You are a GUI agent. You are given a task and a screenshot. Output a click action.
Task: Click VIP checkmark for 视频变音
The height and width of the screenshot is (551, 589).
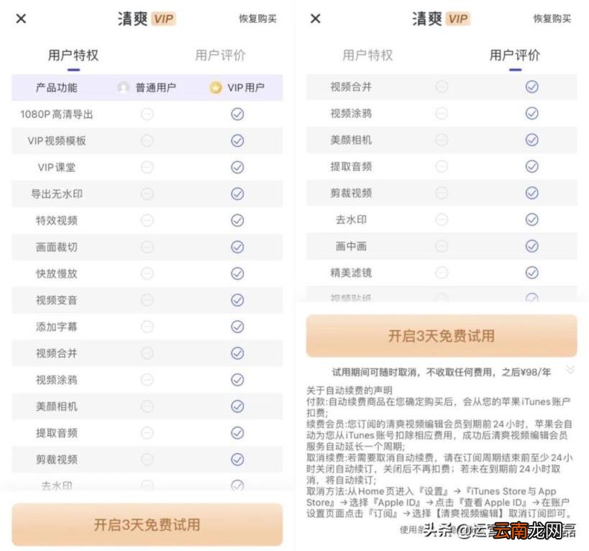[237, 300]
